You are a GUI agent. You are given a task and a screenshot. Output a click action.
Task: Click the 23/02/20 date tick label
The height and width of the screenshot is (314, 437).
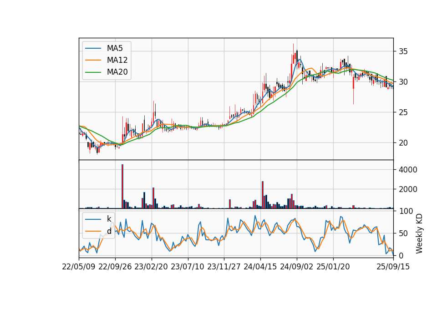(x=151, y=267)
